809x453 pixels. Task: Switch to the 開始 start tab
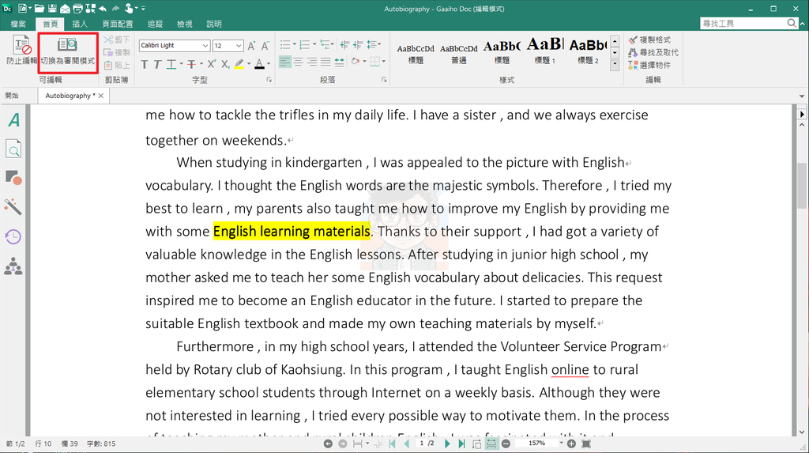(12, 96)
